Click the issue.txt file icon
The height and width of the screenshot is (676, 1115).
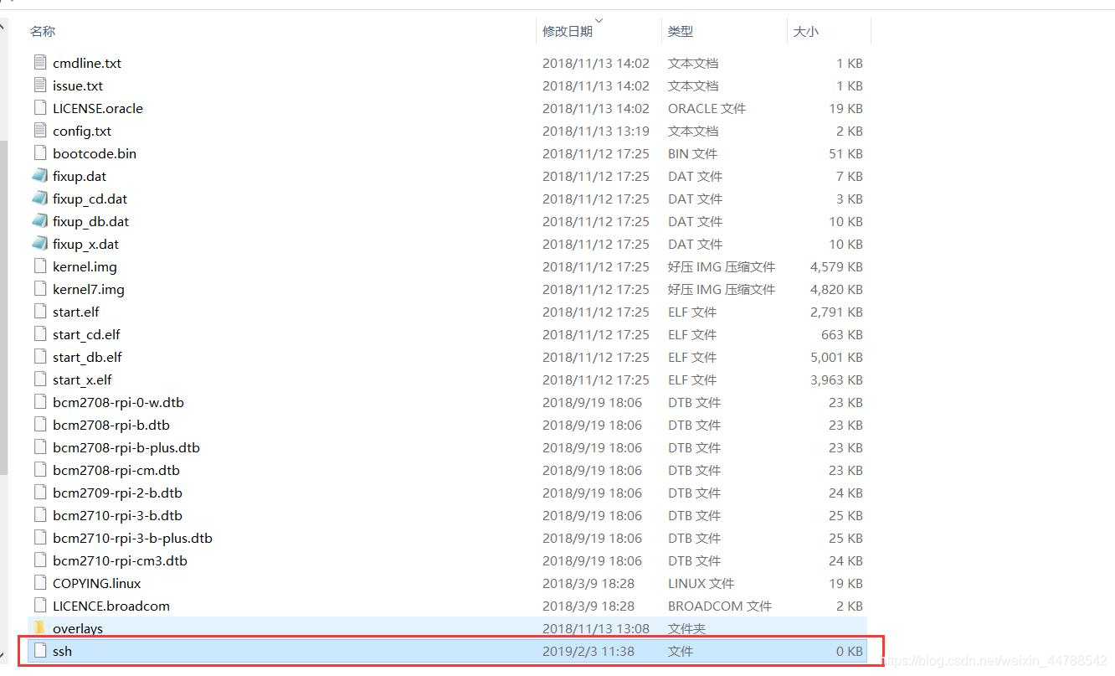pyautogui.click(x=40, y=85)
